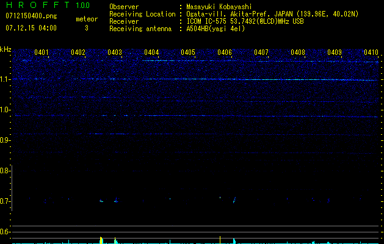This screenshot has width=384, height=244.
Task: Click the ICOM IC-575 receiver entry
Action: click(244, 21)
